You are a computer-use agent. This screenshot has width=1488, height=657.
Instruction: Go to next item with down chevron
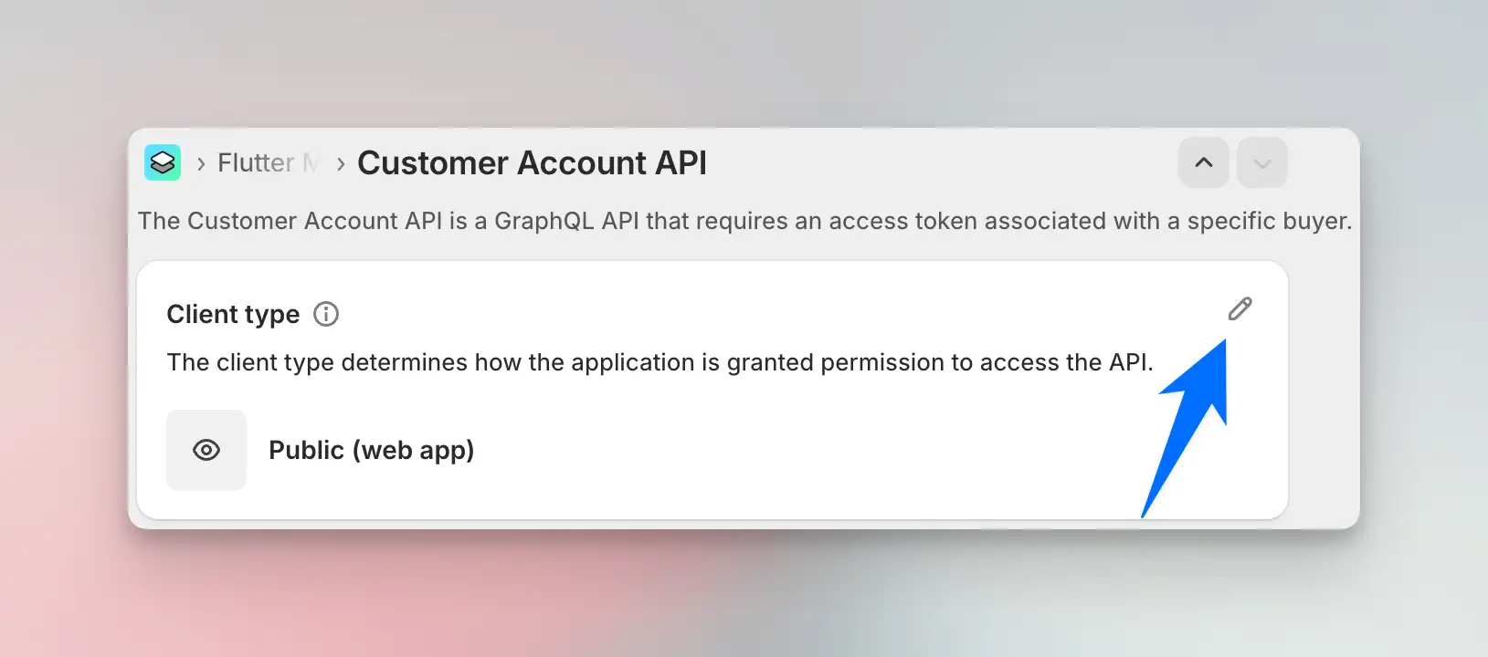1262,163
